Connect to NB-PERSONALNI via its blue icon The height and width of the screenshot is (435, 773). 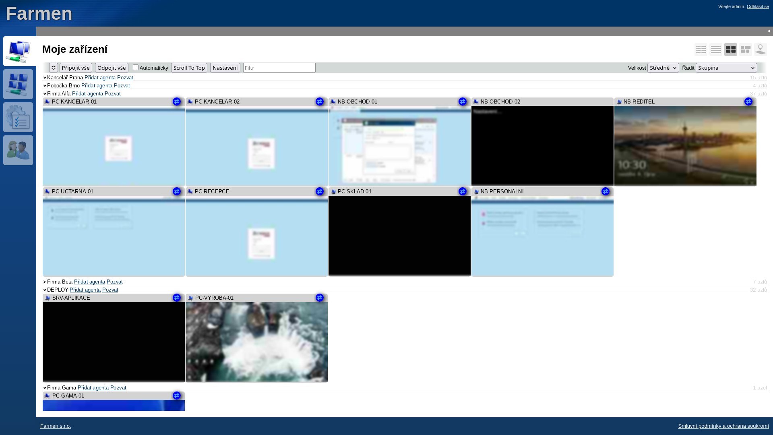[606, 191]
